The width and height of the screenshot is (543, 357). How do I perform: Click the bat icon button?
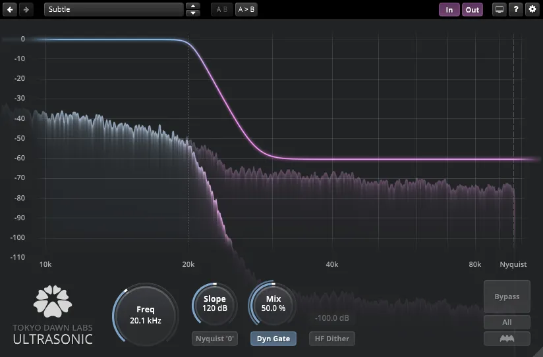[507, 339]
